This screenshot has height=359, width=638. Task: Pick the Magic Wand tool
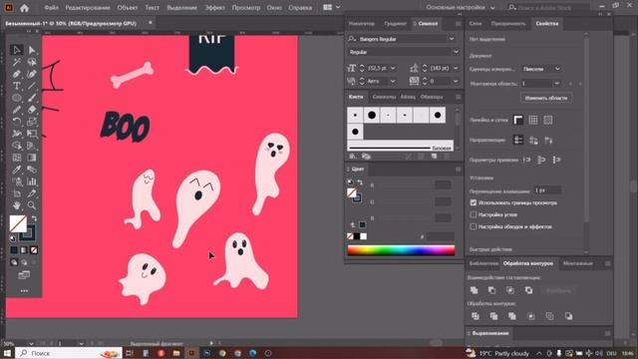pos(17,62)
